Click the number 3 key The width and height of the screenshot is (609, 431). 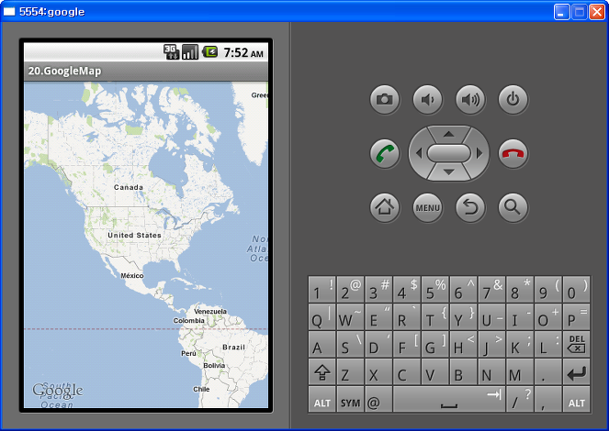pos(378,290)
